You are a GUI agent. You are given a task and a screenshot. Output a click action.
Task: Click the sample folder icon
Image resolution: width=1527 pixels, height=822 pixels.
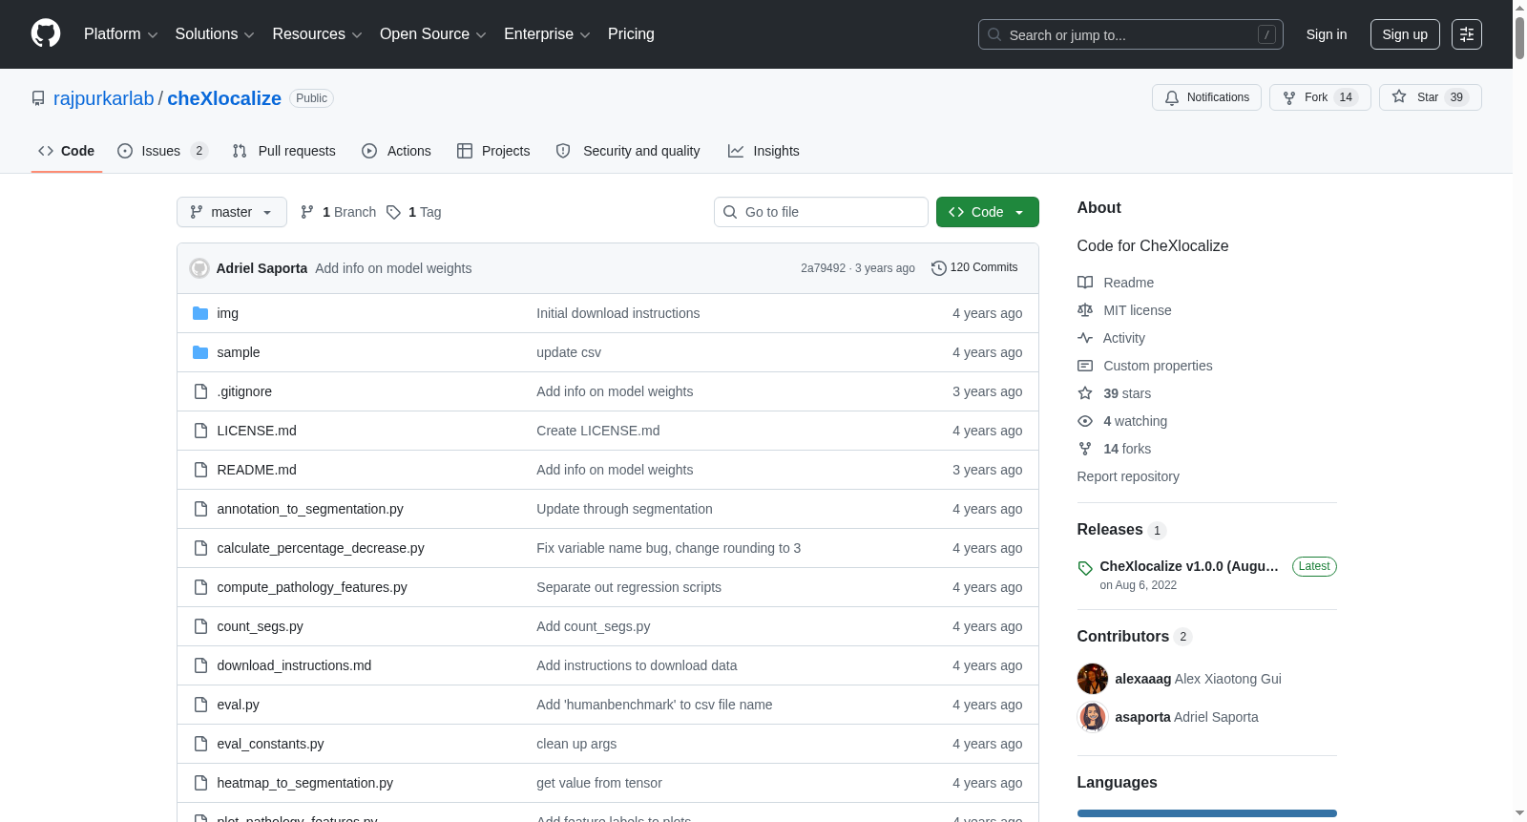coord(200,352)
